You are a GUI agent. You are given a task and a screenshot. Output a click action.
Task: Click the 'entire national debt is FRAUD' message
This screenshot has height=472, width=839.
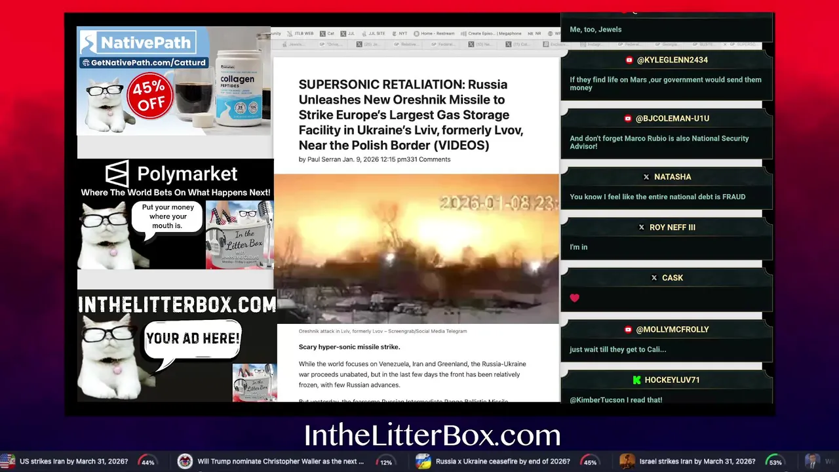click(657, 197)
